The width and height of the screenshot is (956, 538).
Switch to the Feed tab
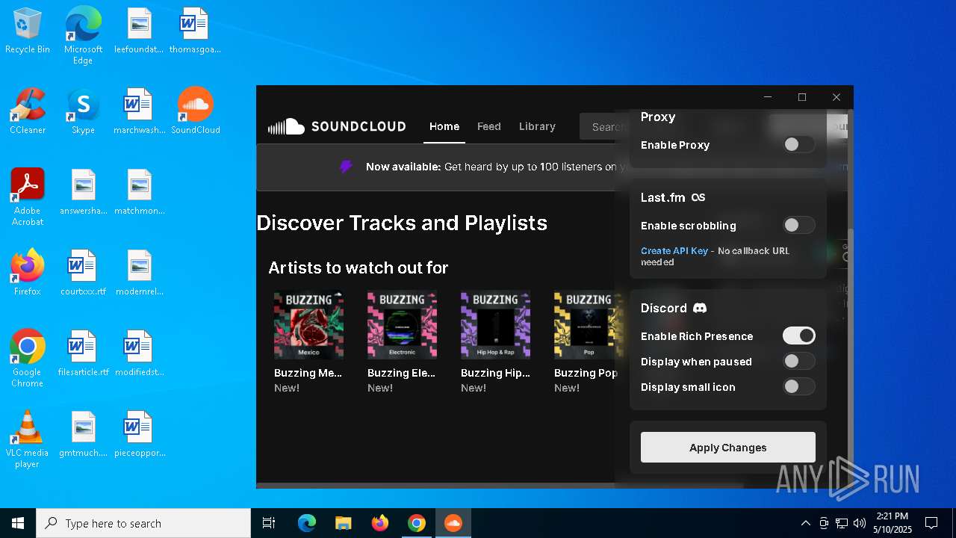tap(489, 126)
